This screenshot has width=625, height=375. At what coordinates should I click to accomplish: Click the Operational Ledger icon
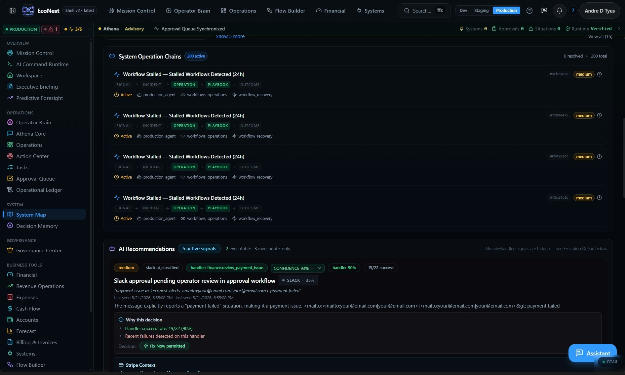click(10, 190)
